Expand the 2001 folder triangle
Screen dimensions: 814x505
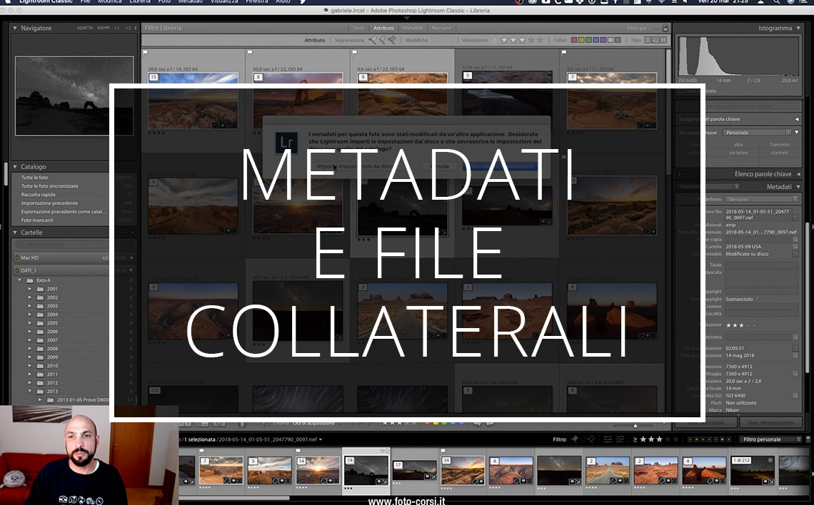pos(29,290)
